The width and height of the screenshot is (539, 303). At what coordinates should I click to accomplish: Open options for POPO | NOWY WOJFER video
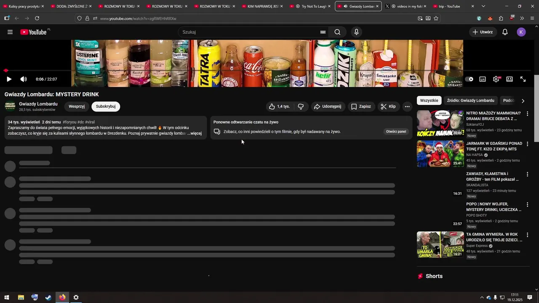click(x=527, y=205)
